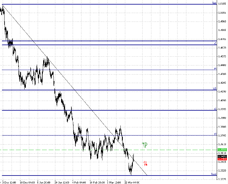This screenshot has height=184, width=228.
Task: Click the 1.4670 price axis value
Action: coord(222,48)
